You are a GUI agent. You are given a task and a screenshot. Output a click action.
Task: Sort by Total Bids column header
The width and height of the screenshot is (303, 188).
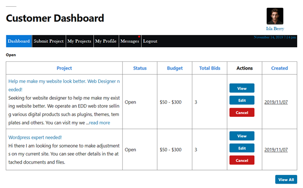coord(210,68)
